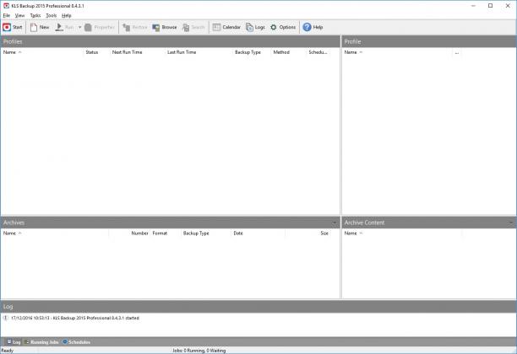Switch to the Schedules tab
This screenshot has width=517, height=354.
click(77, 342)
